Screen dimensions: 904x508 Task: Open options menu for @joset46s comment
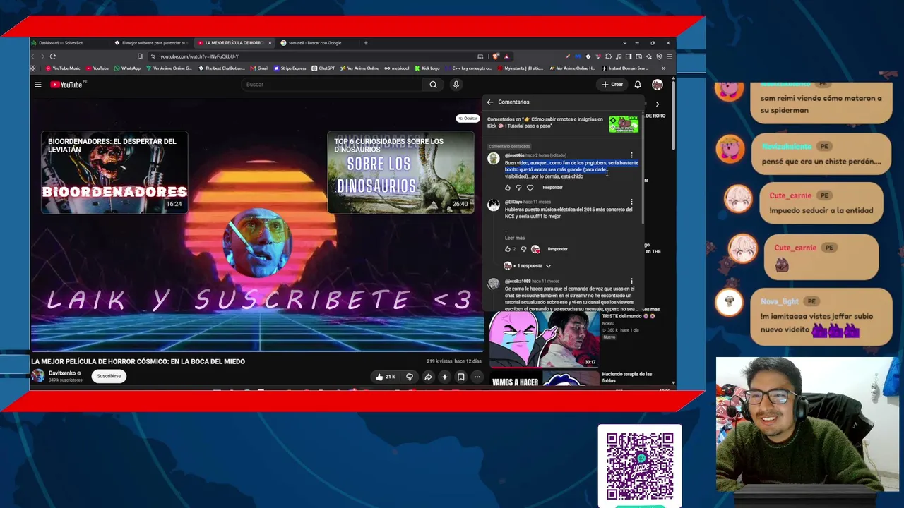pyautogui.click(x=631, y=155)
